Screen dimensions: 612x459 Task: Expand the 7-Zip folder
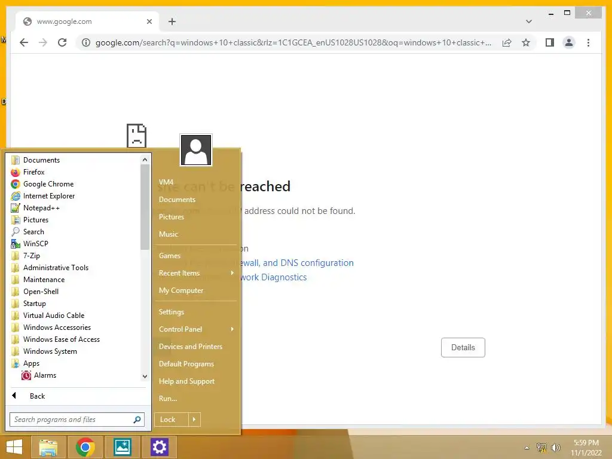31,256
